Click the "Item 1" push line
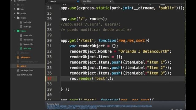196x110 pixels. (x=120, y=62)
